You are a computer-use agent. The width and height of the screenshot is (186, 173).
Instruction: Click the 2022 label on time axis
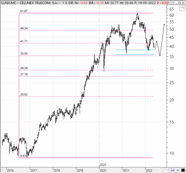[149, 171]
